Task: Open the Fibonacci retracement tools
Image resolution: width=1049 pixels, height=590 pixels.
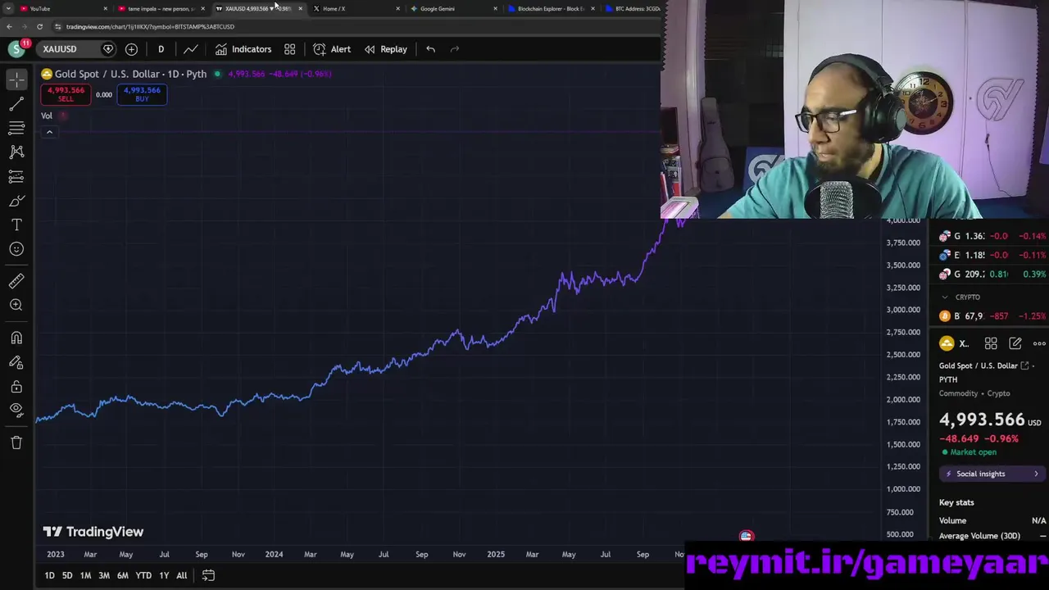Action: pyautogui.click(x=16, y=128)
